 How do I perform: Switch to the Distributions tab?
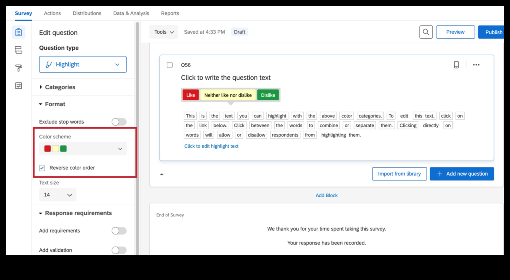pos(87,13)
